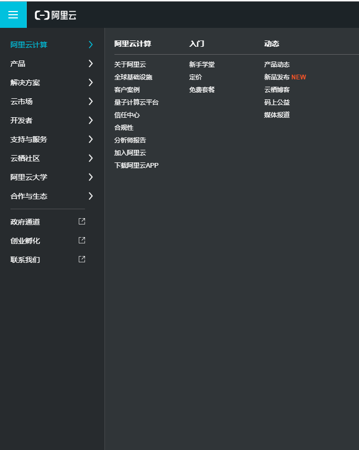359x450 pixels.
Task: Expand the 开发者 chevron arrow
Action: tap(91, 120)
